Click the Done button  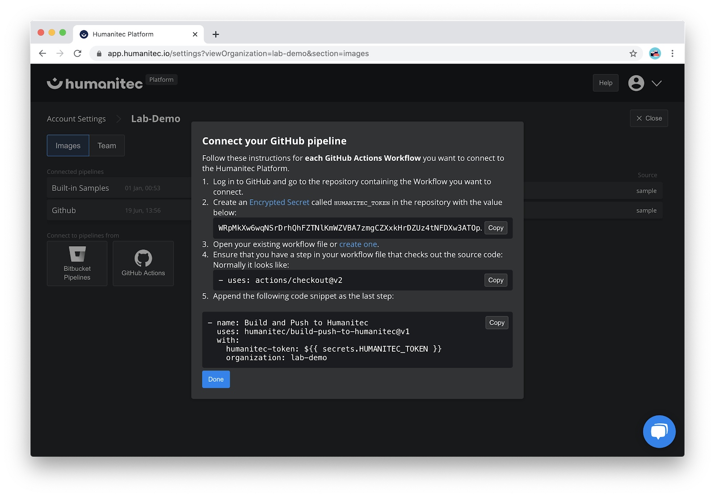tap(216, 379)
